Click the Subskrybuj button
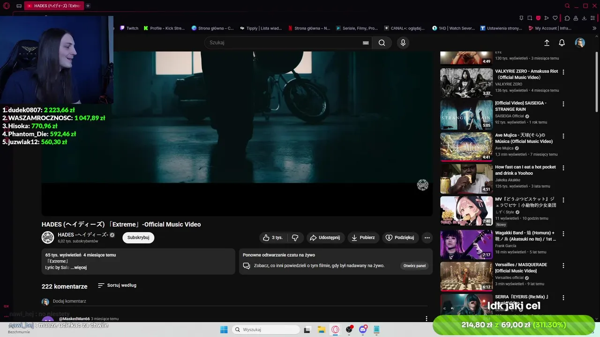 pos(138,238)
